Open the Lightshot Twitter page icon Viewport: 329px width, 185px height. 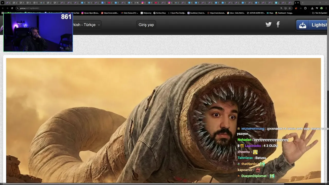[x=269, y=25]
